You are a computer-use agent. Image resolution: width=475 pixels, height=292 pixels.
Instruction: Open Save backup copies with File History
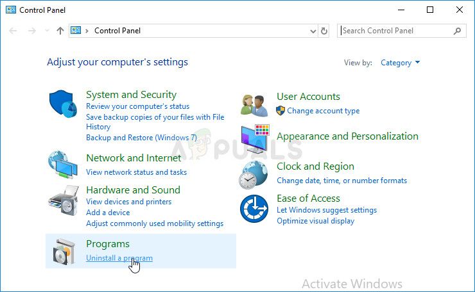pos(155,122)
